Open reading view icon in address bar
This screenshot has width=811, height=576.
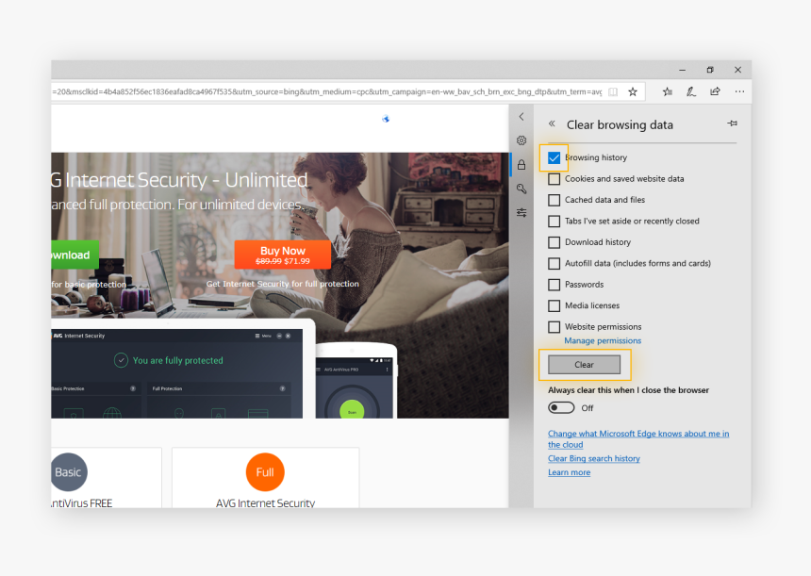pos(613,92)
